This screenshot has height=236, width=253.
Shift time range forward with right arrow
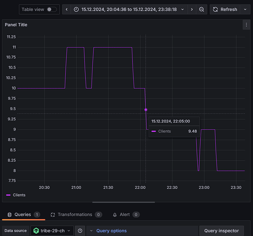192,9
